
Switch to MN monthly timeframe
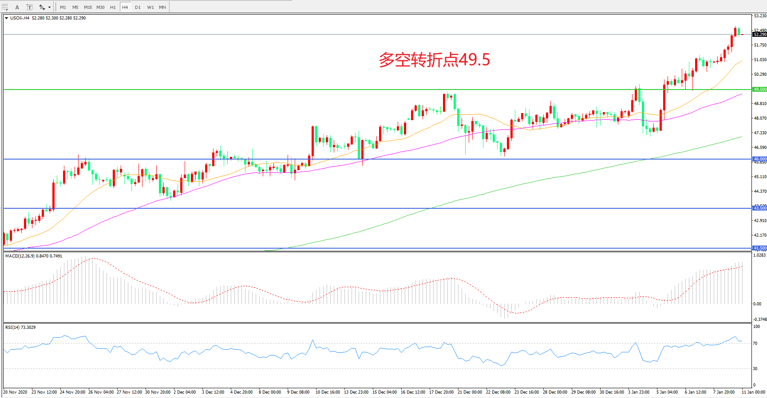click(x=162, y=7)
